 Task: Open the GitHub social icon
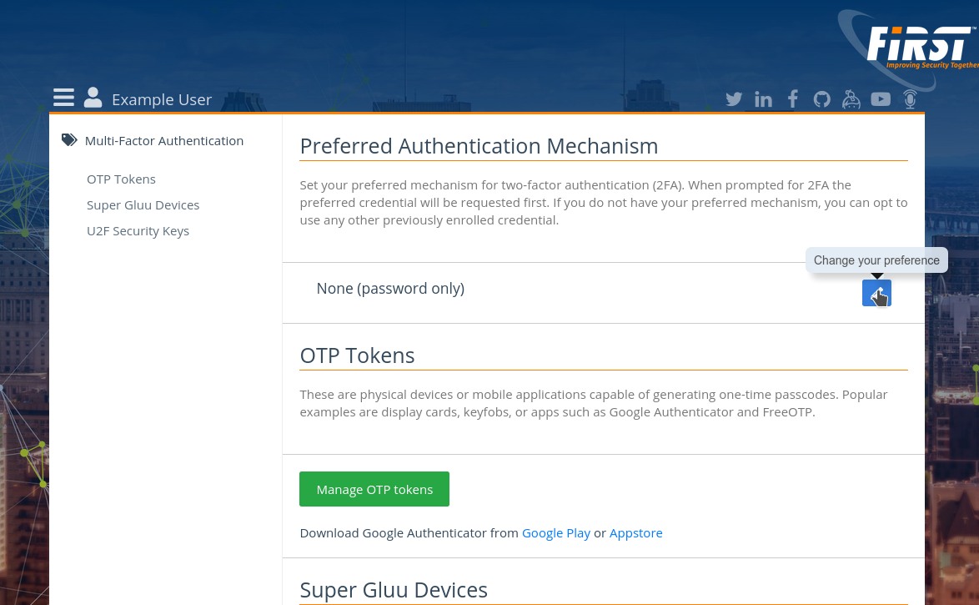pos(821,98)
